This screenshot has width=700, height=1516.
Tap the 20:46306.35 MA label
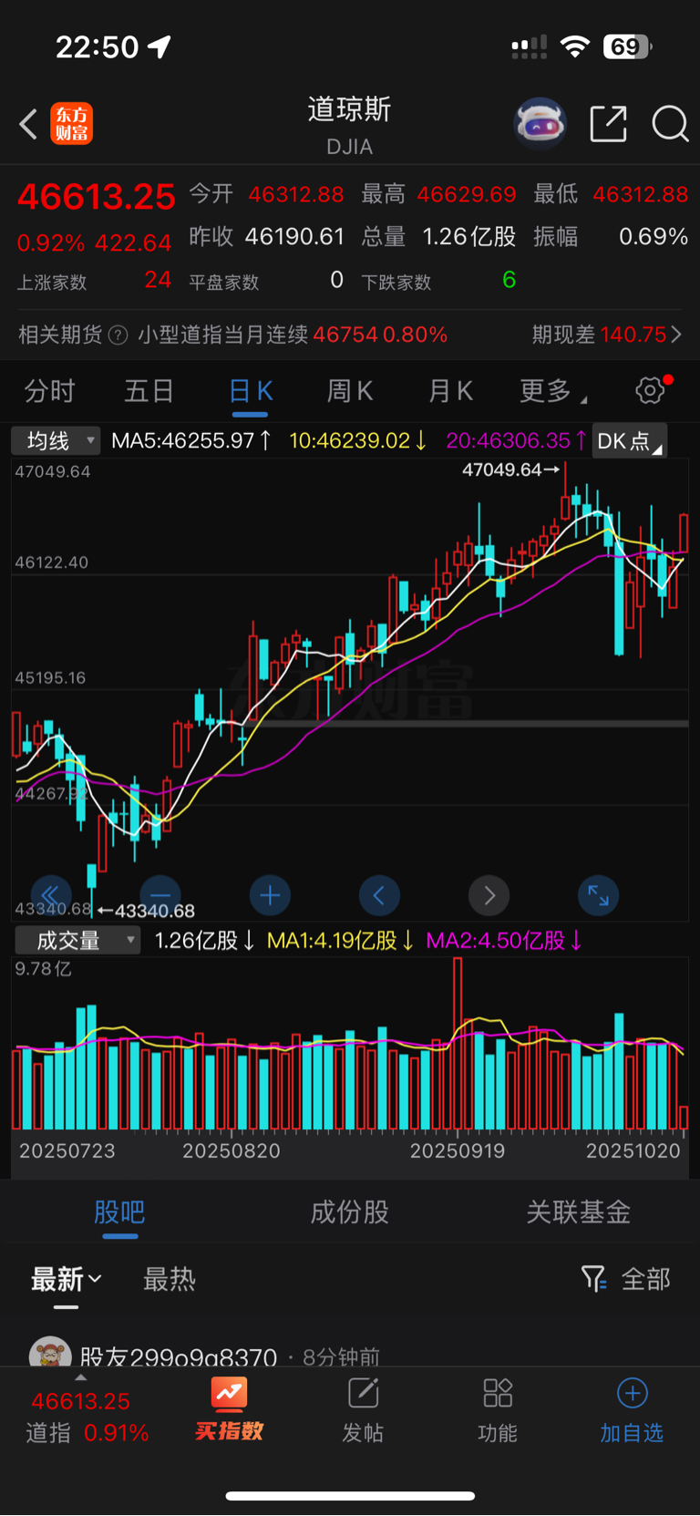pos(516,441)
